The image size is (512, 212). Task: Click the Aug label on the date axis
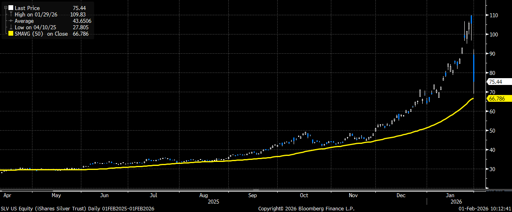[x=204, y=196]
